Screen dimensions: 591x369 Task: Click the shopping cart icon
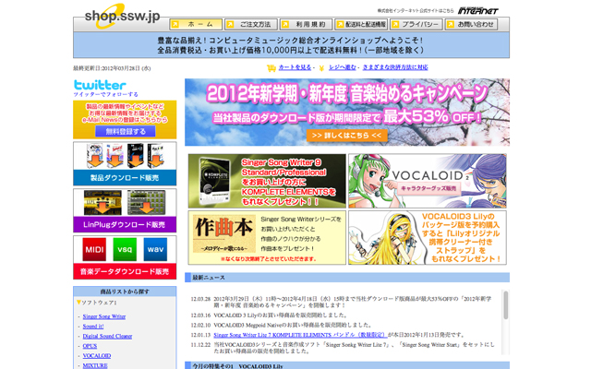coord(271,68)
